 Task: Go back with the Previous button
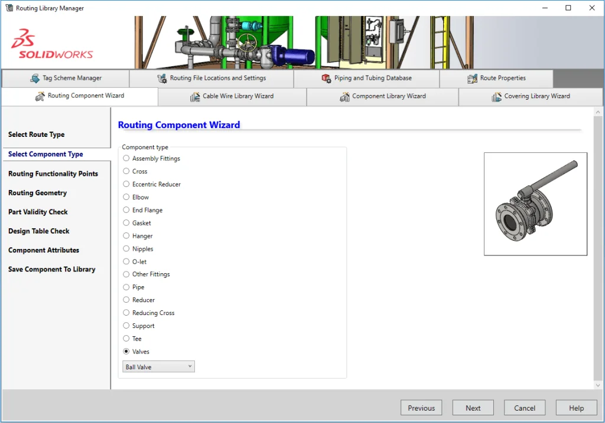[x=421, y=408]
